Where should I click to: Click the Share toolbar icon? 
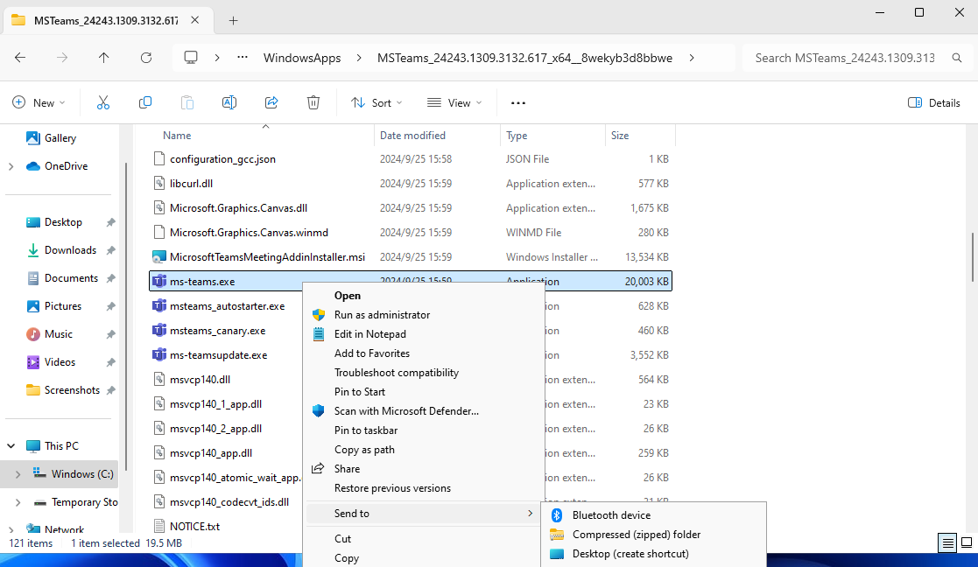pyautogui.click(x=271, y=102)
